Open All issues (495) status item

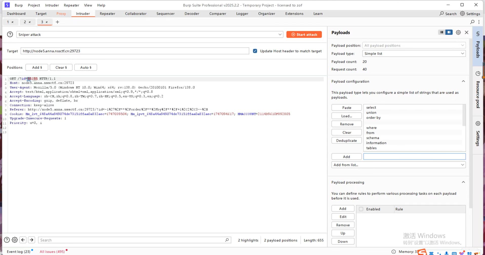point(52,251)
